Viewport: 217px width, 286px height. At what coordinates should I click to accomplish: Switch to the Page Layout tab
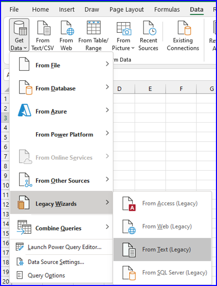pyautogui.click(x=126, y=10)
